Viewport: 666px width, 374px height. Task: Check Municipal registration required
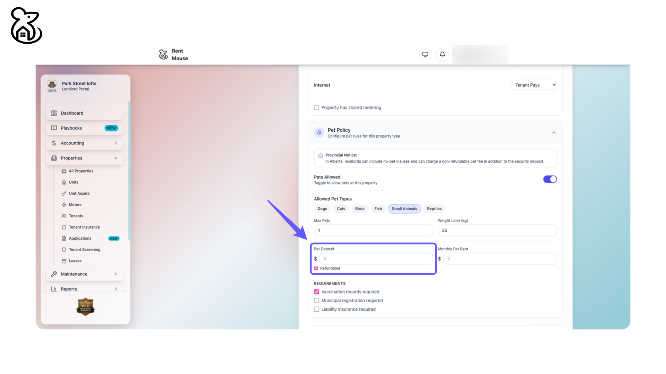pos(317,301)
